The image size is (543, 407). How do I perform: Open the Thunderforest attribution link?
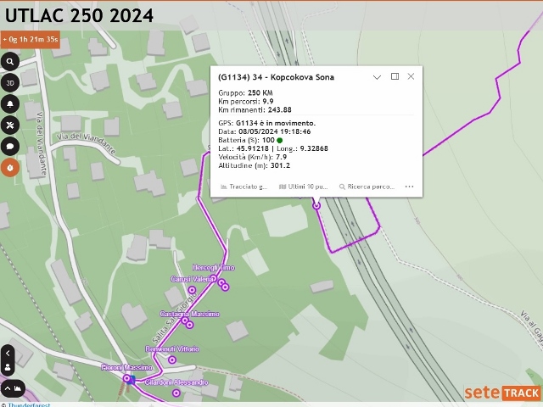coord(29,404)
